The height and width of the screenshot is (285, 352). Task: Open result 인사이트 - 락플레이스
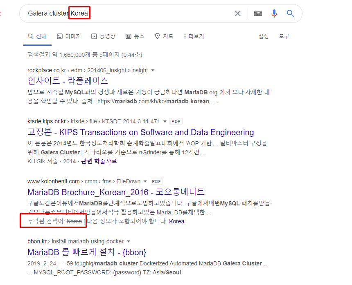(x=68, y=80)
